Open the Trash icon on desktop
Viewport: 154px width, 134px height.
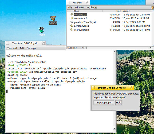pos(41,30)
